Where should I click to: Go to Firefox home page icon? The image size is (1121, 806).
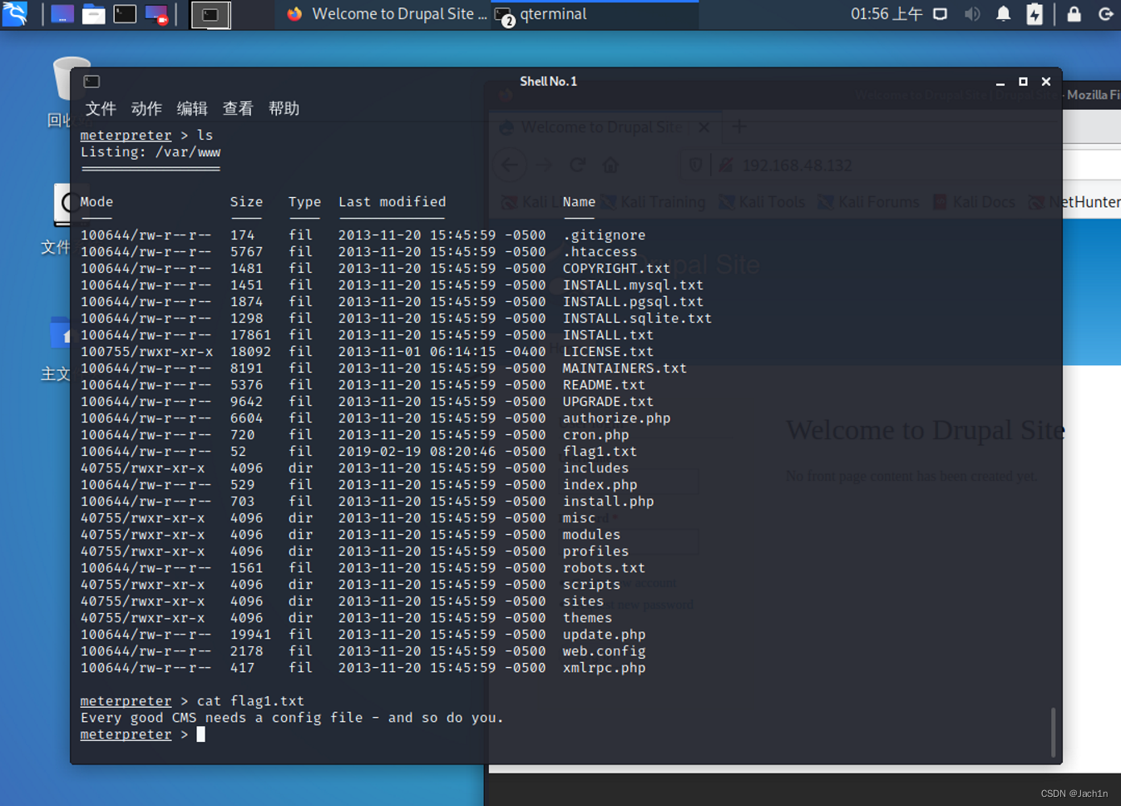click(610, 165)
